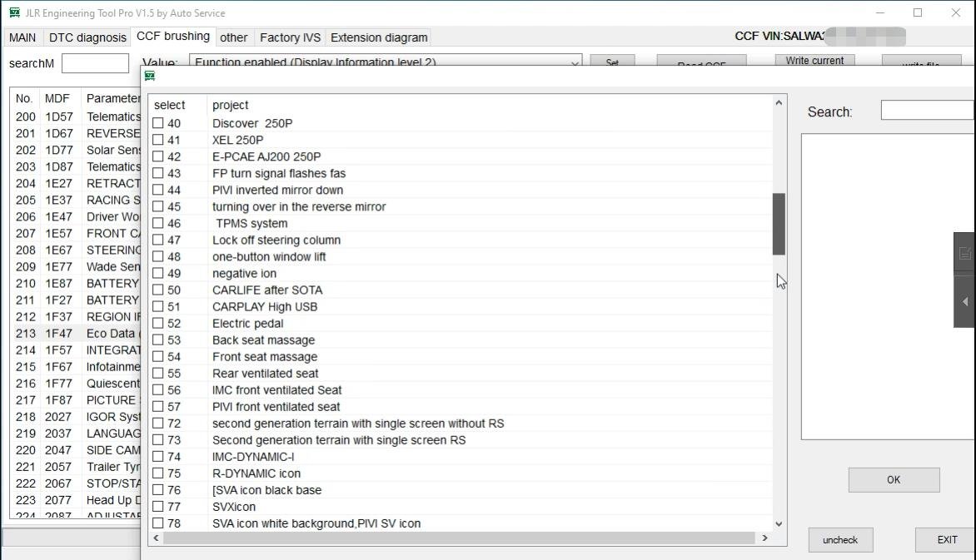
Task: Enable item 54 Front seat massage
Action: click(158, 356)
